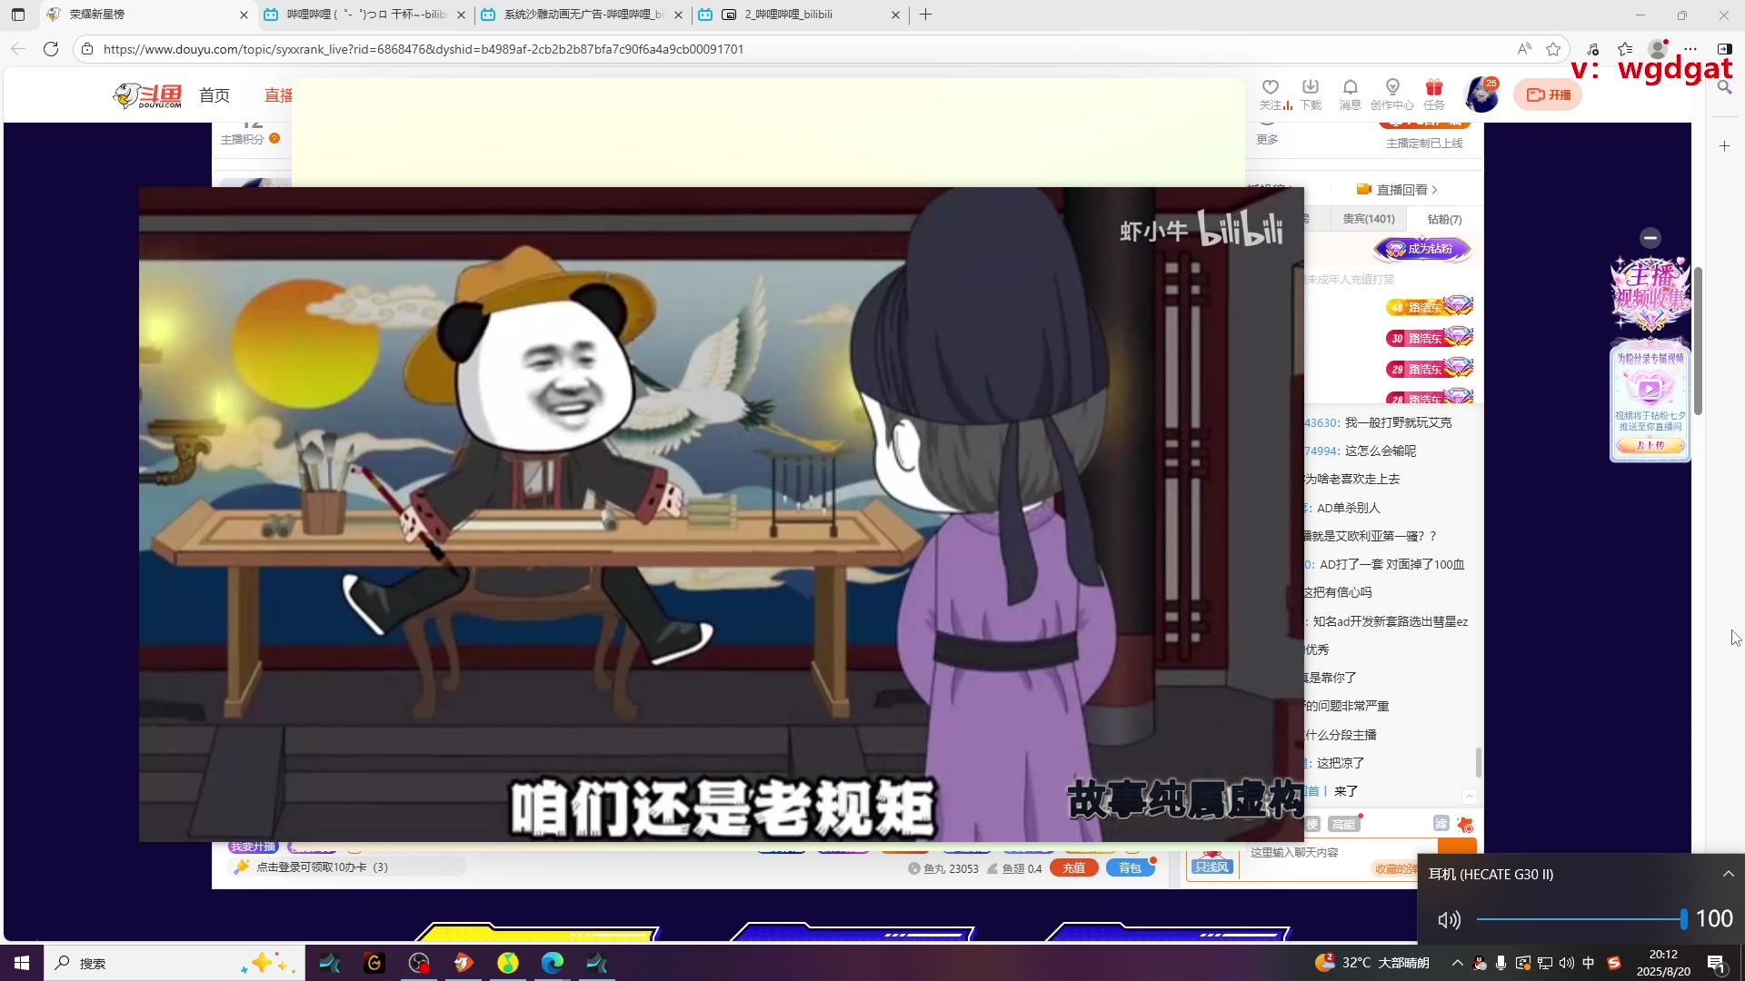This screenshot has height=981, width=1745.
Task: Collapse the headphone volume flyout chevron
Action: (1728, 874)
